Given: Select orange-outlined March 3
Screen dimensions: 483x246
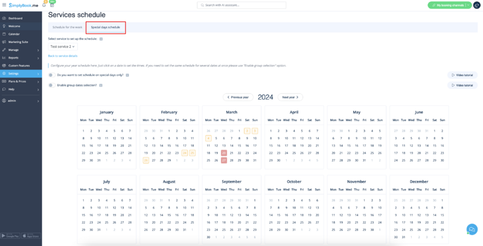Looking at the screenshot, I should [255, 131].
